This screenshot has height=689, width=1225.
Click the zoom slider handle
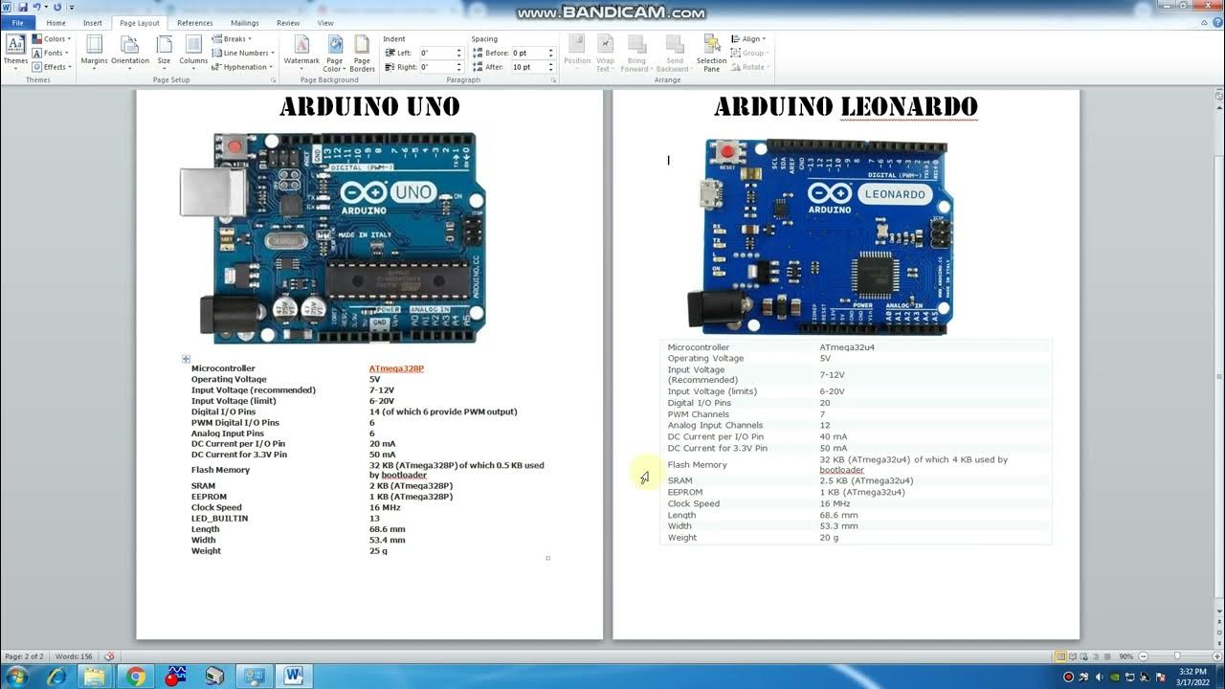coord(1176,656)
